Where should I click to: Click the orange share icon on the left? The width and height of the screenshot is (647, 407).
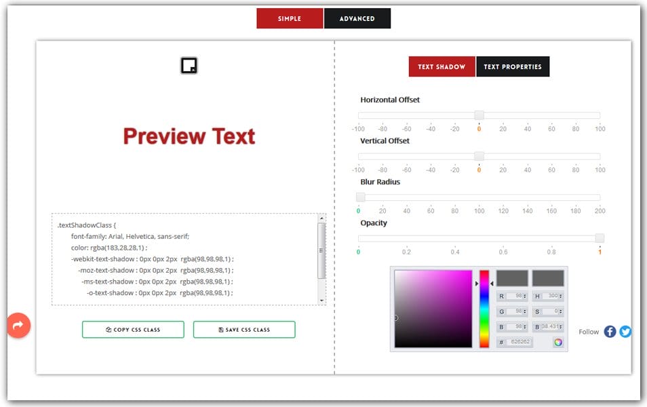coord(18,326)
